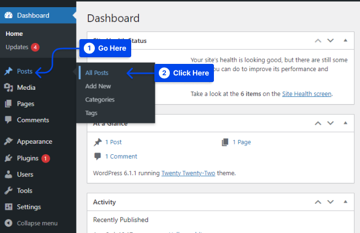Collapse the At a Glance panel
The height and width of the screenshot is (233, 360).
point(345,124)
